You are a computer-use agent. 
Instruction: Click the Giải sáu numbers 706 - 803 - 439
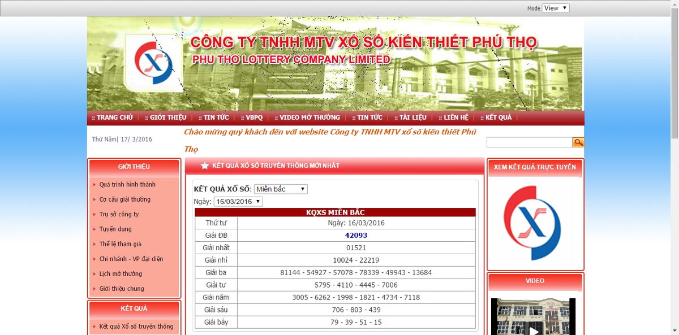(x=356, y=310)
